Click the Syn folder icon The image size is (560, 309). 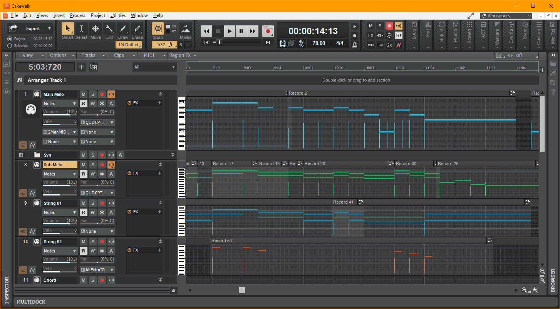(37, 155)
